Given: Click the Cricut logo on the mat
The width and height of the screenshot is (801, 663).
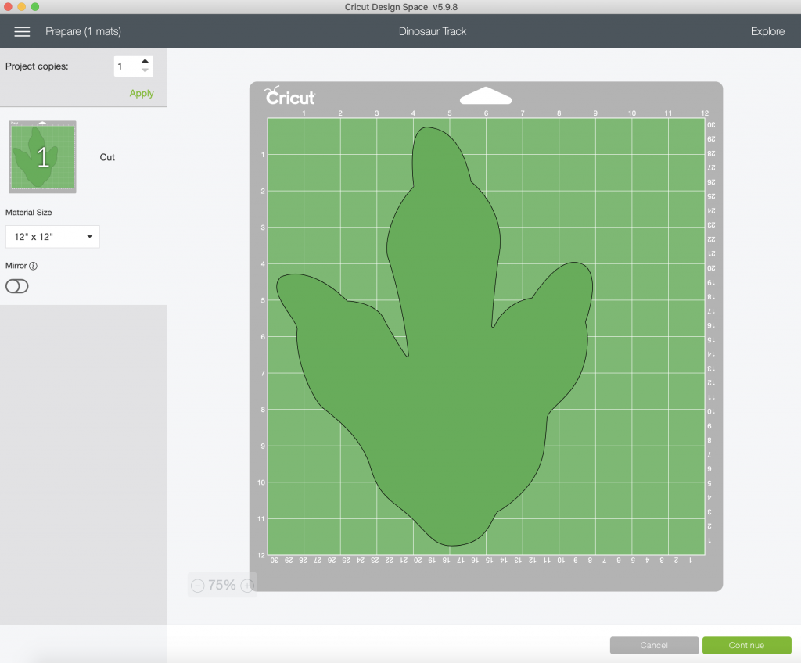Looking at the screenshot, I should 289,95.
